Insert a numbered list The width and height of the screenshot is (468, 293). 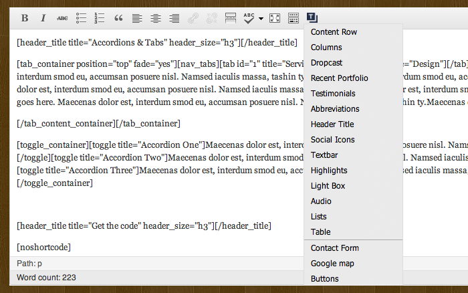[100, 18]
